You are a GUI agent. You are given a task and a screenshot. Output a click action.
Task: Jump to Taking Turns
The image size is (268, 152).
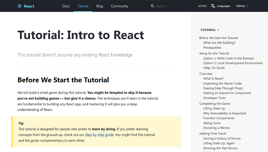click(212, 123)
